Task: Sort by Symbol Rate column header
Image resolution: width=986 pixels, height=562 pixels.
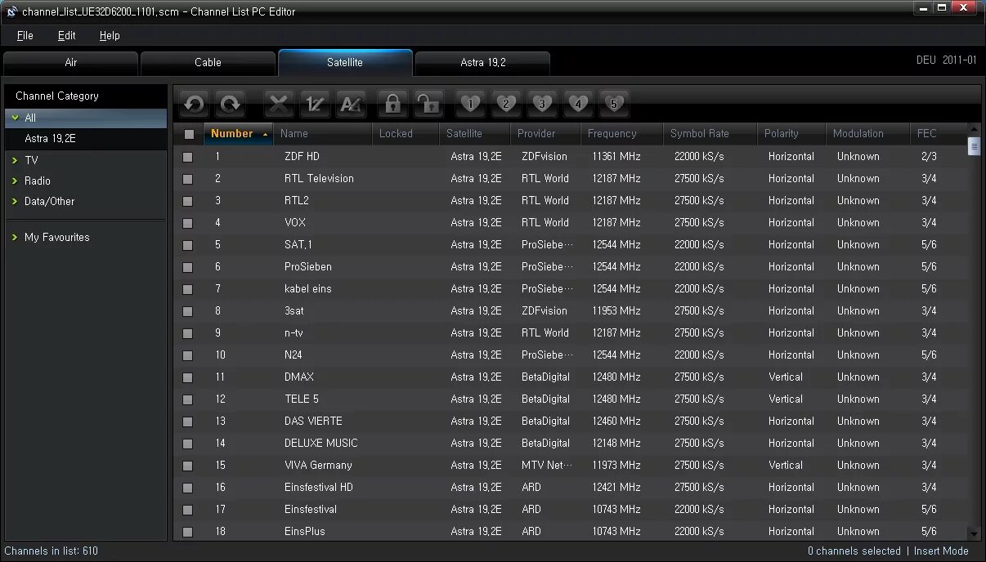Action: [x=710, y=134]
